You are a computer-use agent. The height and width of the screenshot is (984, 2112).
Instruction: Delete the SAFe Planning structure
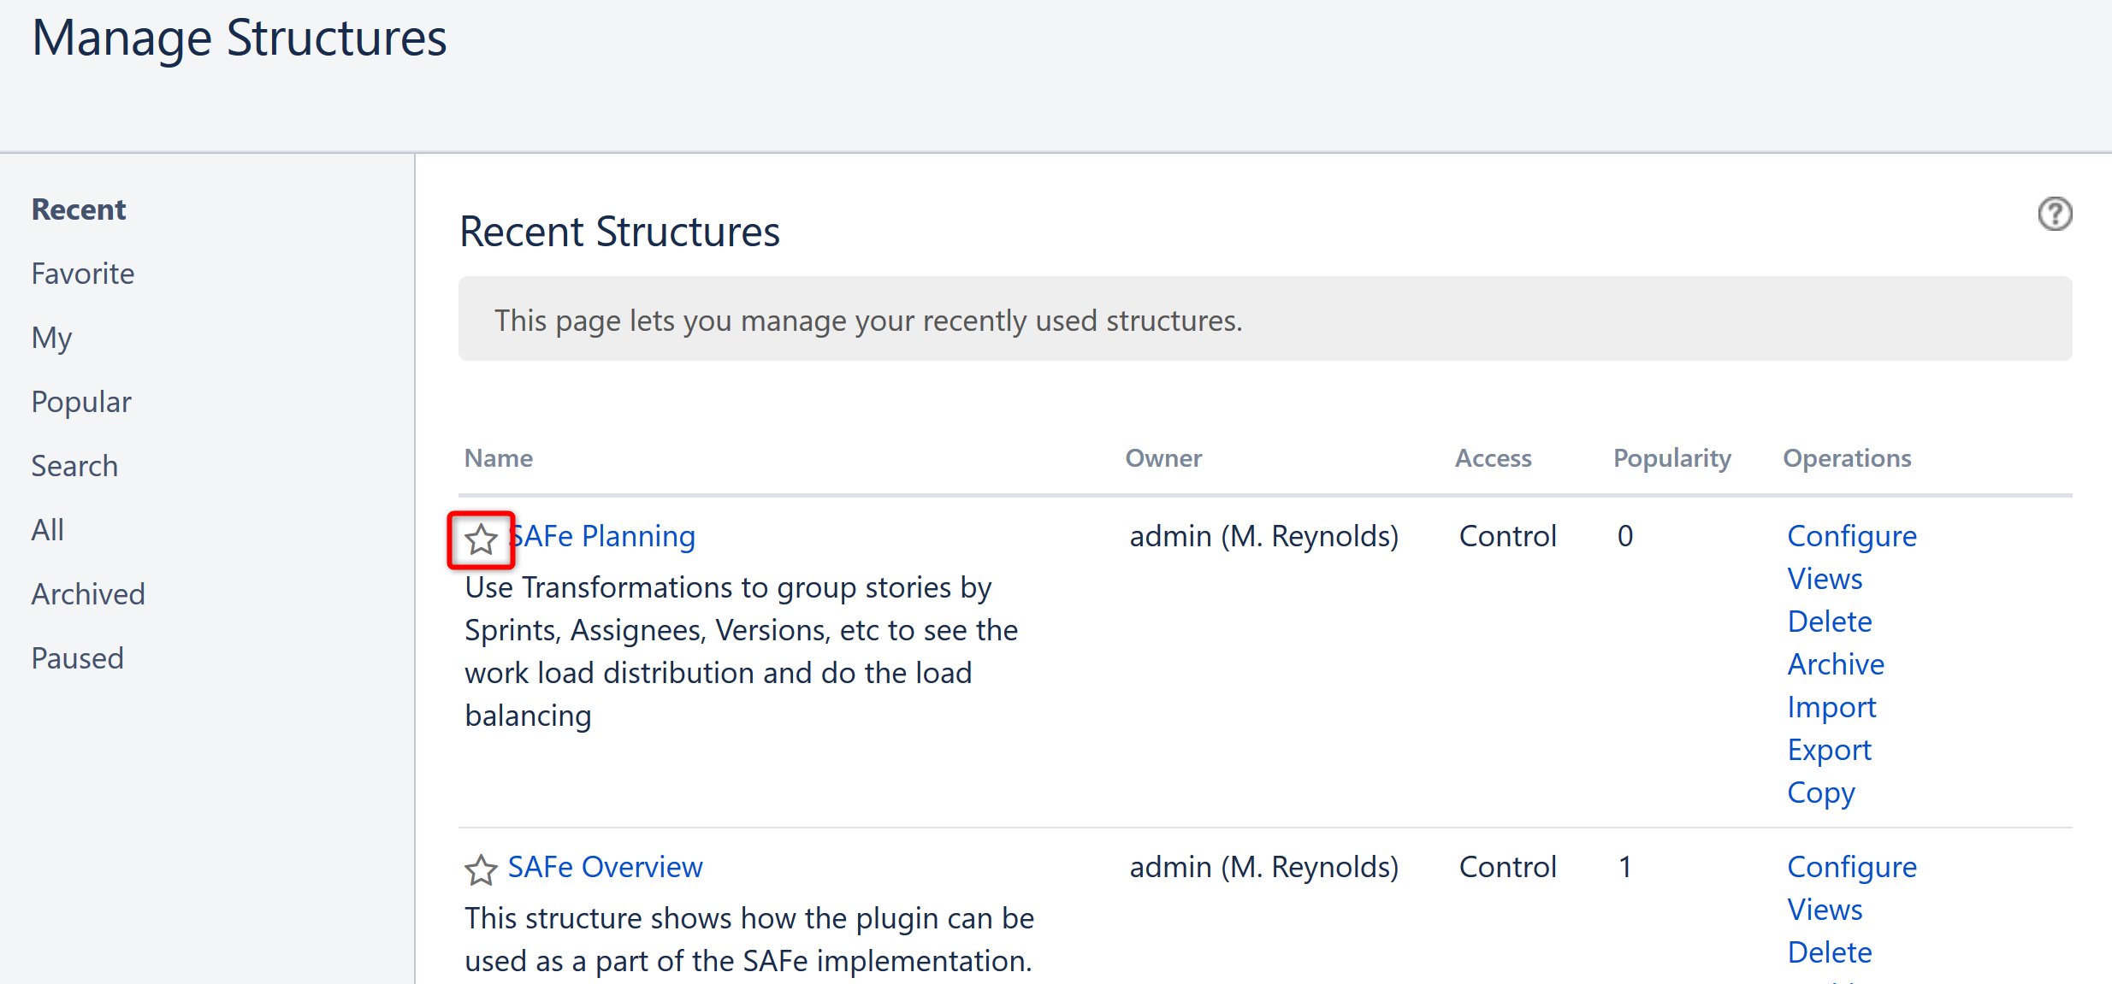[x=1829, y=622]
